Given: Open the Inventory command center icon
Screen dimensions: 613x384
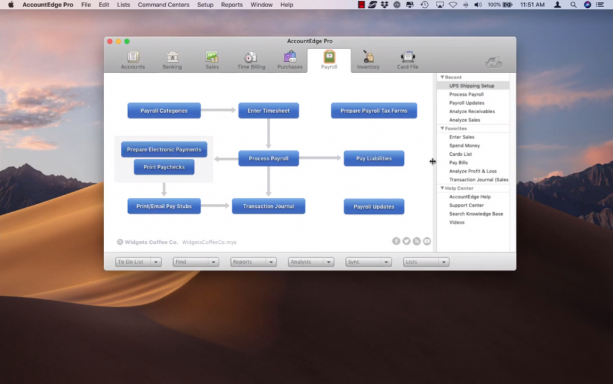Looking at the screenshot, I should [x=368, y=60].
